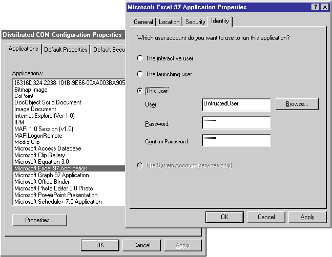Open Properties for the selected application
332x257 pixels.
click(39, 220)
